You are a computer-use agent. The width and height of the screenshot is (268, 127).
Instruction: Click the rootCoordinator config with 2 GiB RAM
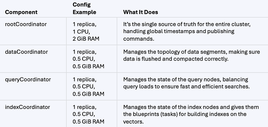(86, 31)
